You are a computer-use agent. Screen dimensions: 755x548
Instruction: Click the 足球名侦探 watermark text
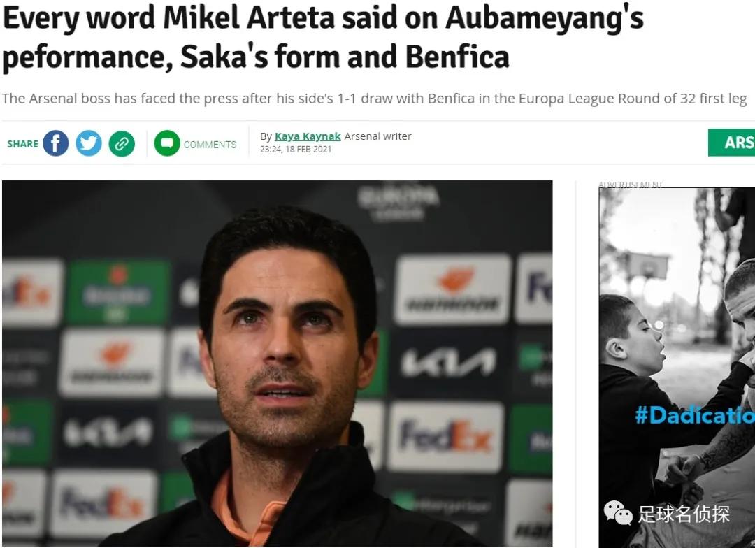(x=684, y=514)
